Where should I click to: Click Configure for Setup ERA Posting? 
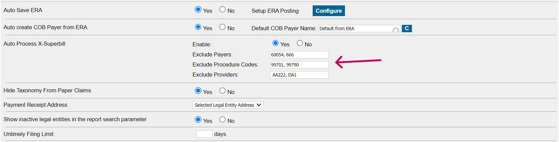point(328,11)
